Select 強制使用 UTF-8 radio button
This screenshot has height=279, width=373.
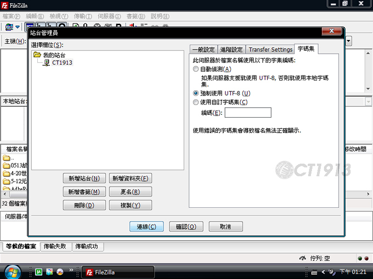(x=196, y=93)
